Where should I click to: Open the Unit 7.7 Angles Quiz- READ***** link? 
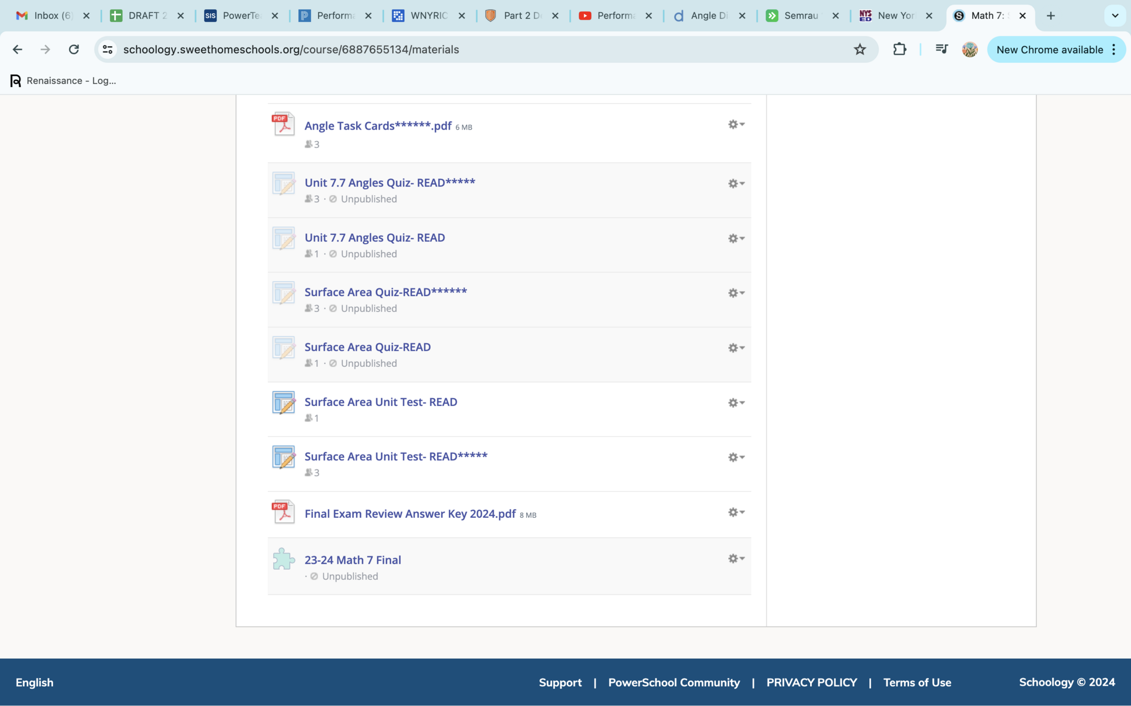pyautogui.click(x=389, y=183)
